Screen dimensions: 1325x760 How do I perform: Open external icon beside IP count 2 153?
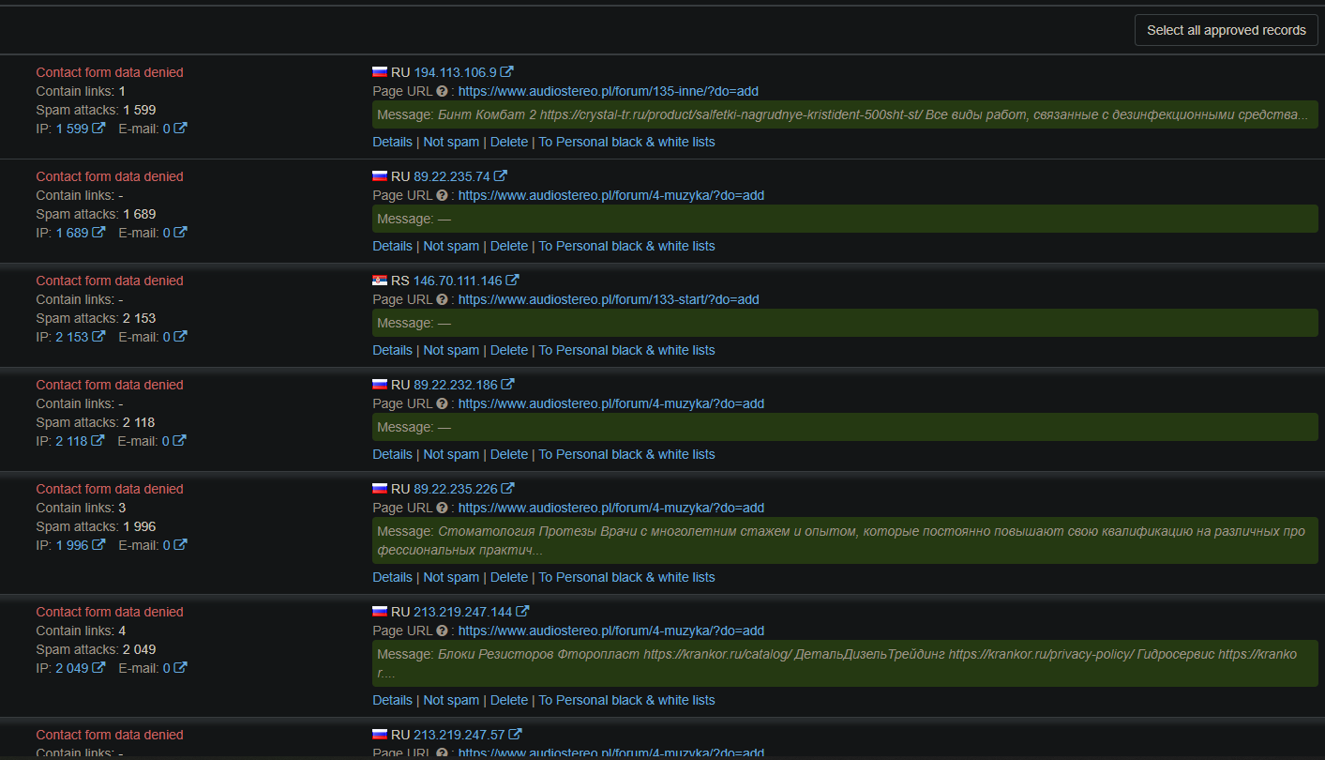coord(98,337)
